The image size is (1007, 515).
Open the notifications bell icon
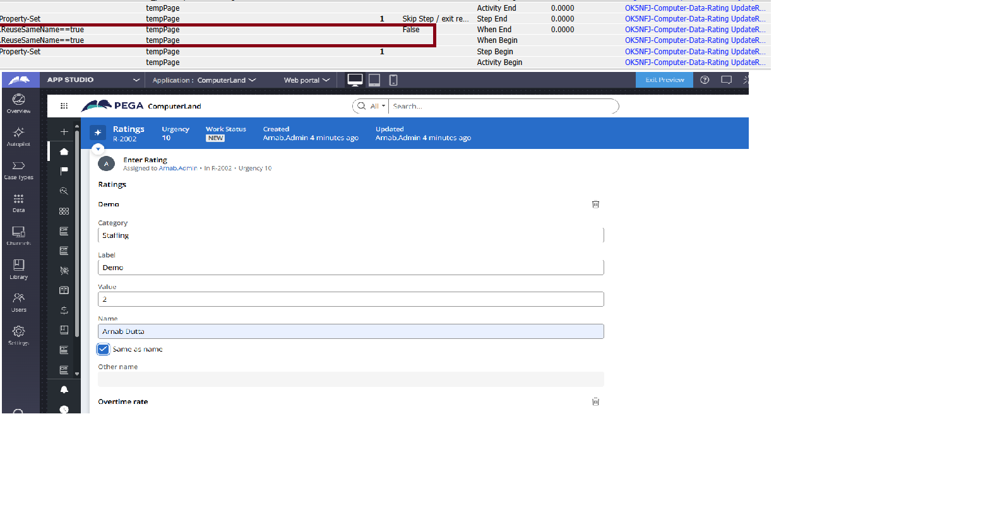(x=64, y=389)
